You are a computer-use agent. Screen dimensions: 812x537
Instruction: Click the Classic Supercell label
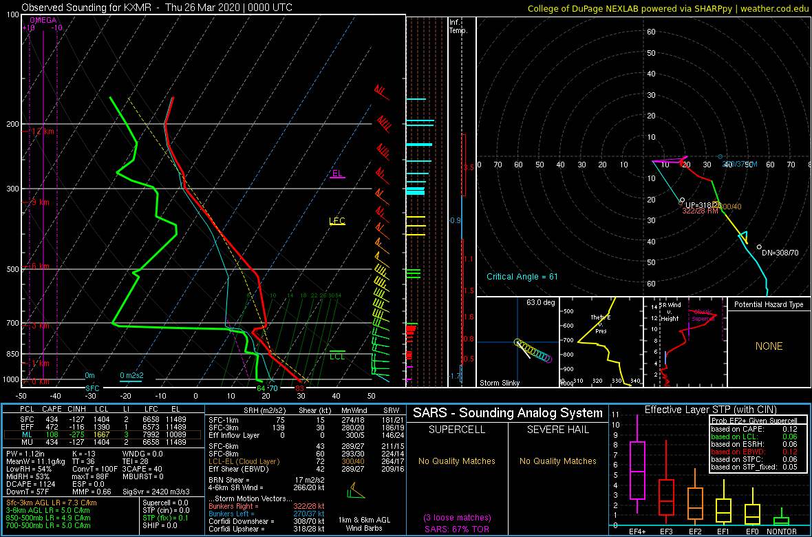pos(703,315)
